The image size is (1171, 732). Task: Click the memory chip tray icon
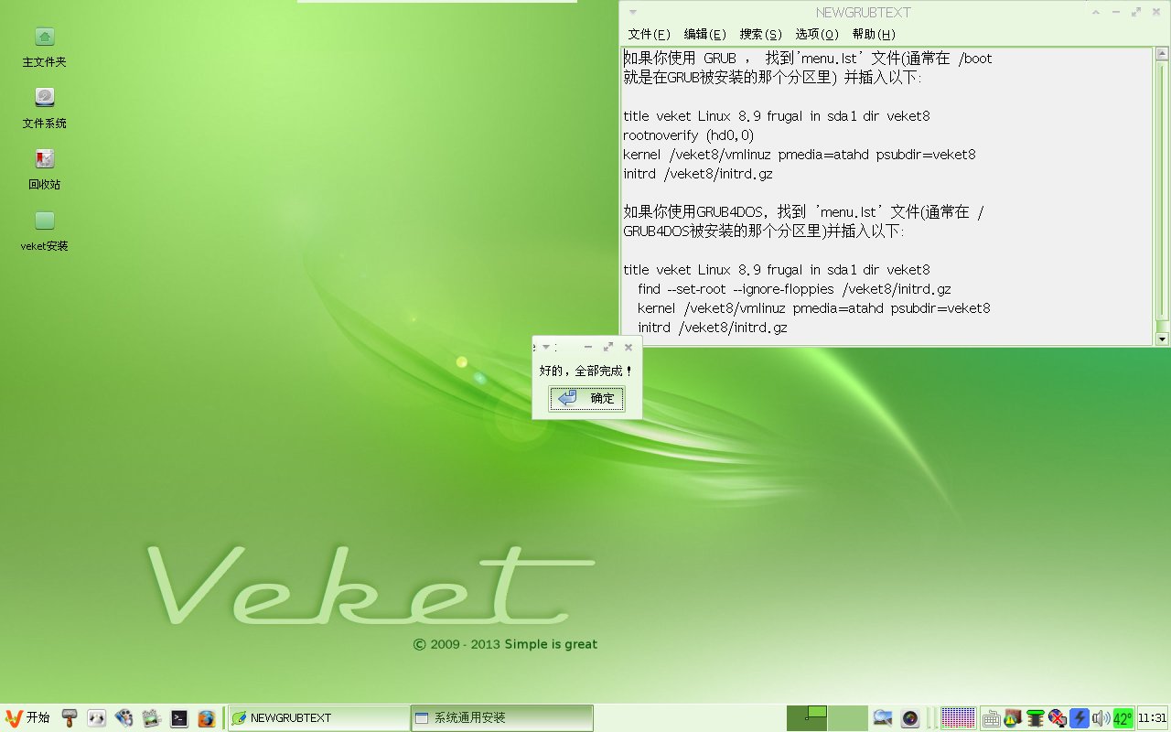point(1035,718)
